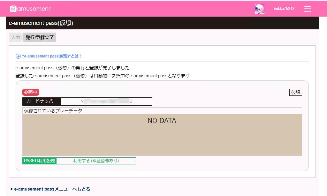The height and width of the screenshot is (196, 327).
Task: Select the 入力 step tab
Action: point(16,37)
